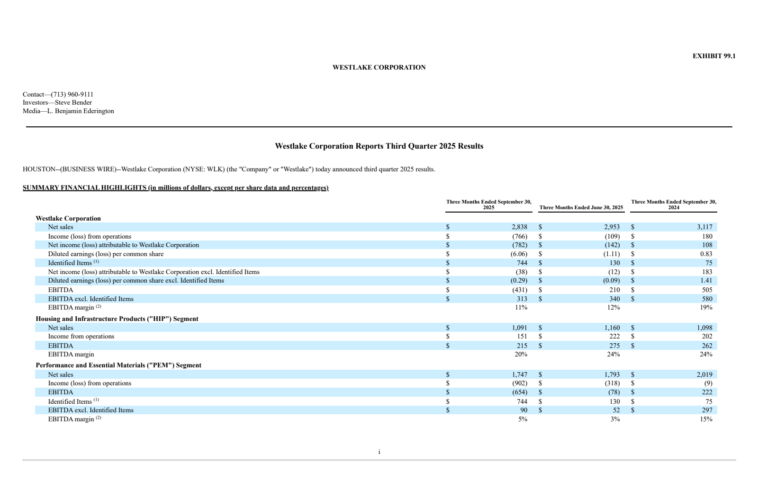Click net loss value (782)
This screenshot has width=758, height=489.
pyautogui.click(x=519, y=245)
